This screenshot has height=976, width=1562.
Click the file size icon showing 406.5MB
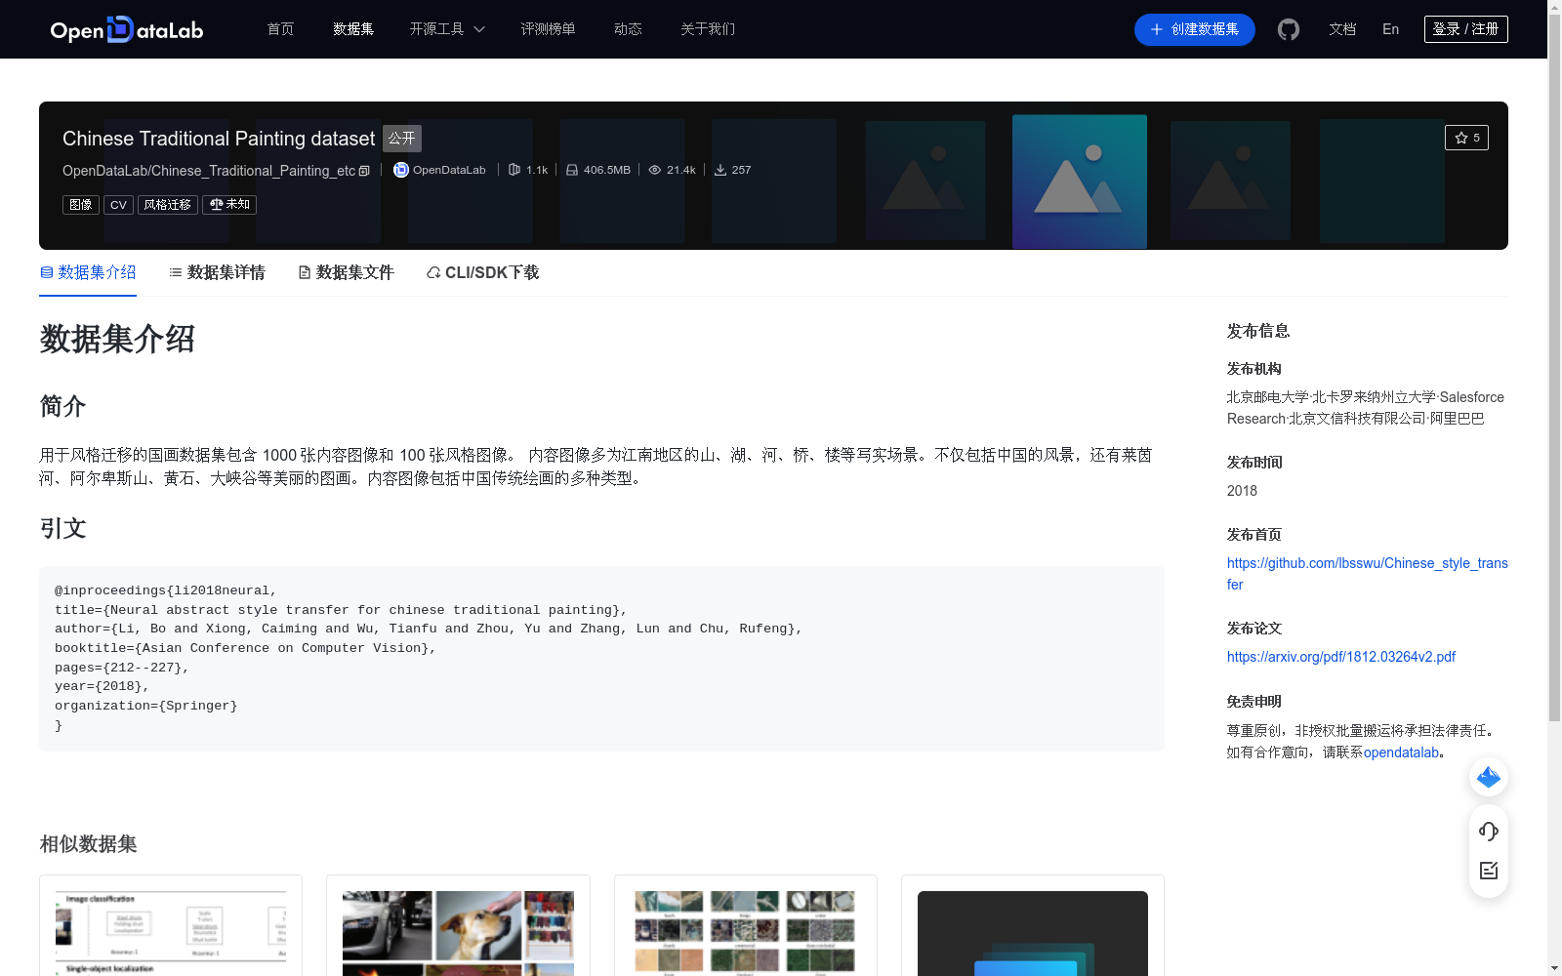pos(572,170)
